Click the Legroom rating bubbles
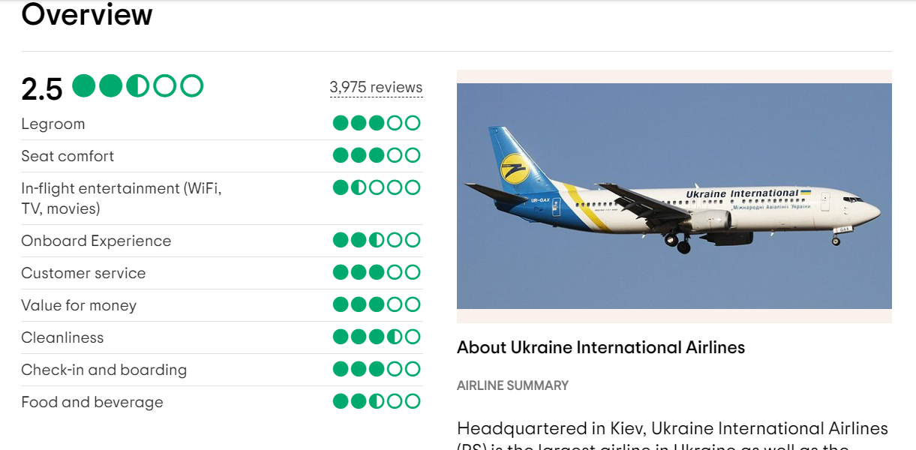The image size is (916, 450). pos(377,123)
